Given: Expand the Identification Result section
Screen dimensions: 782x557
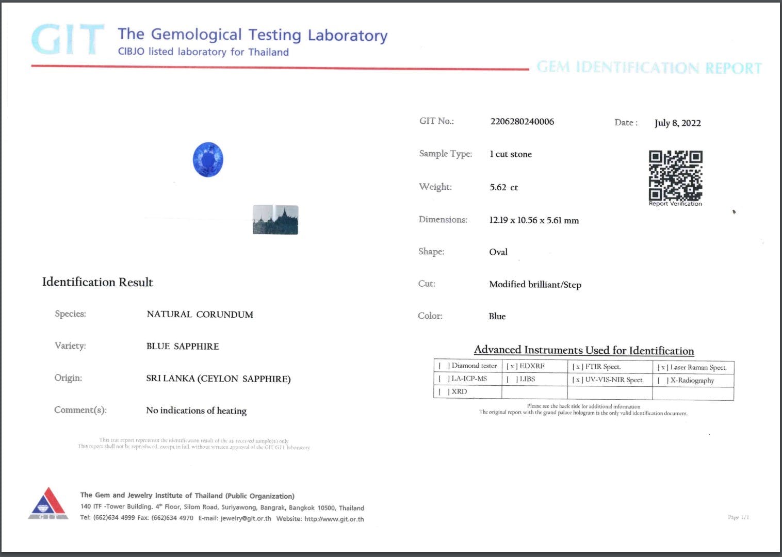Looking at the screenshot, I should (97, 282).
